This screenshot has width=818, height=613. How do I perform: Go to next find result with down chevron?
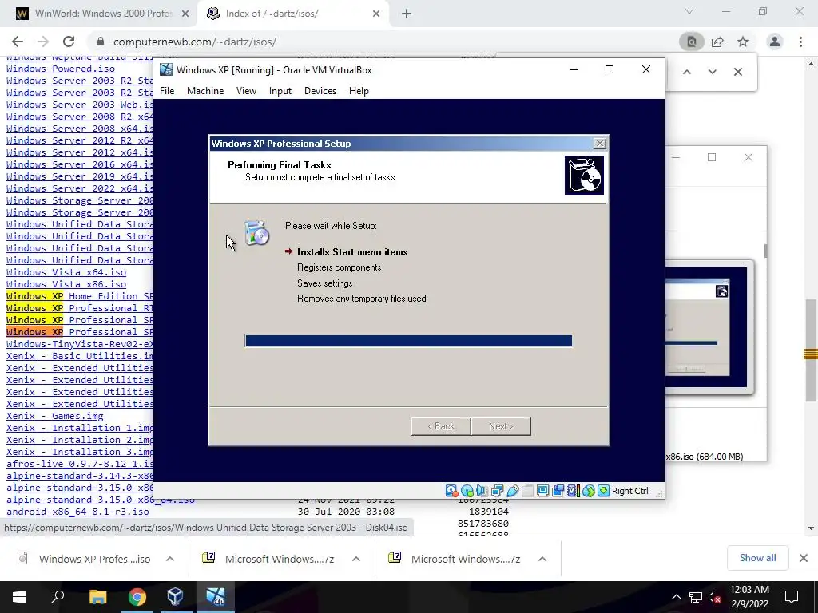pos(712,72)
